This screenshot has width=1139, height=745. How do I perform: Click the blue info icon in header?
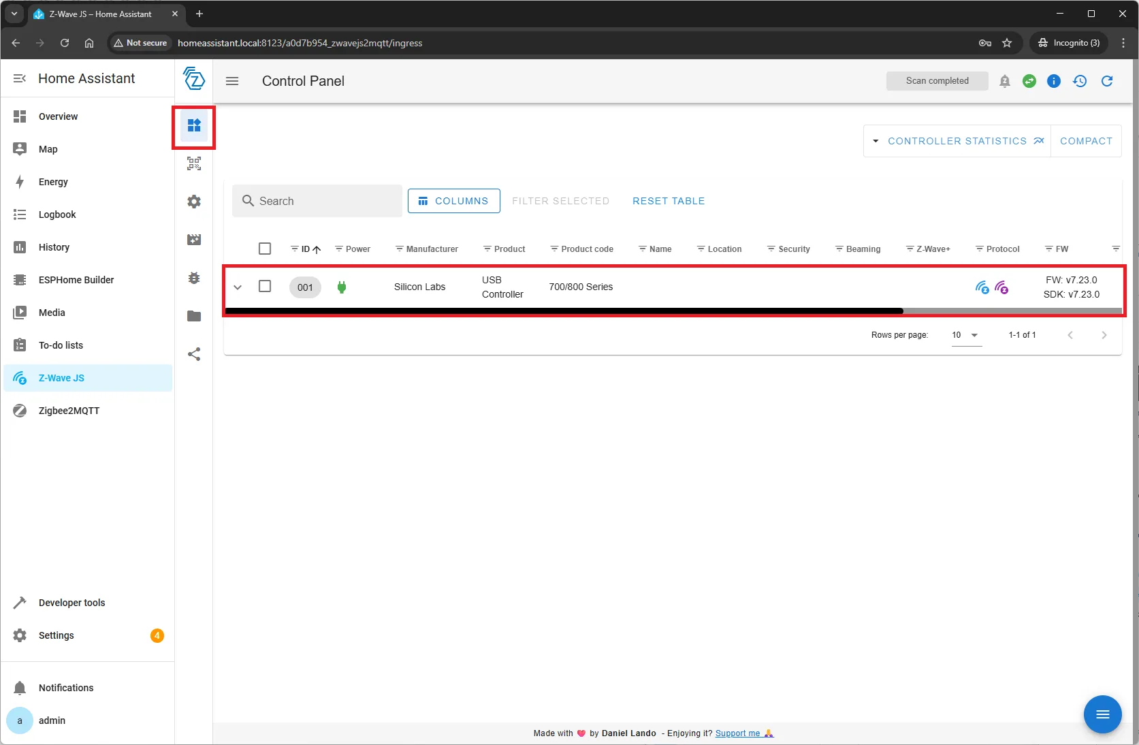tap(1053, 81)
